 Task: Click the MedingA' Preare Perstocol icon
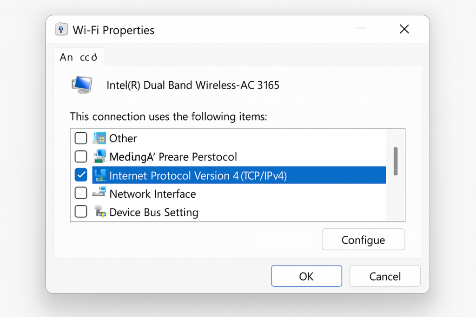click(x=99, y=156)
